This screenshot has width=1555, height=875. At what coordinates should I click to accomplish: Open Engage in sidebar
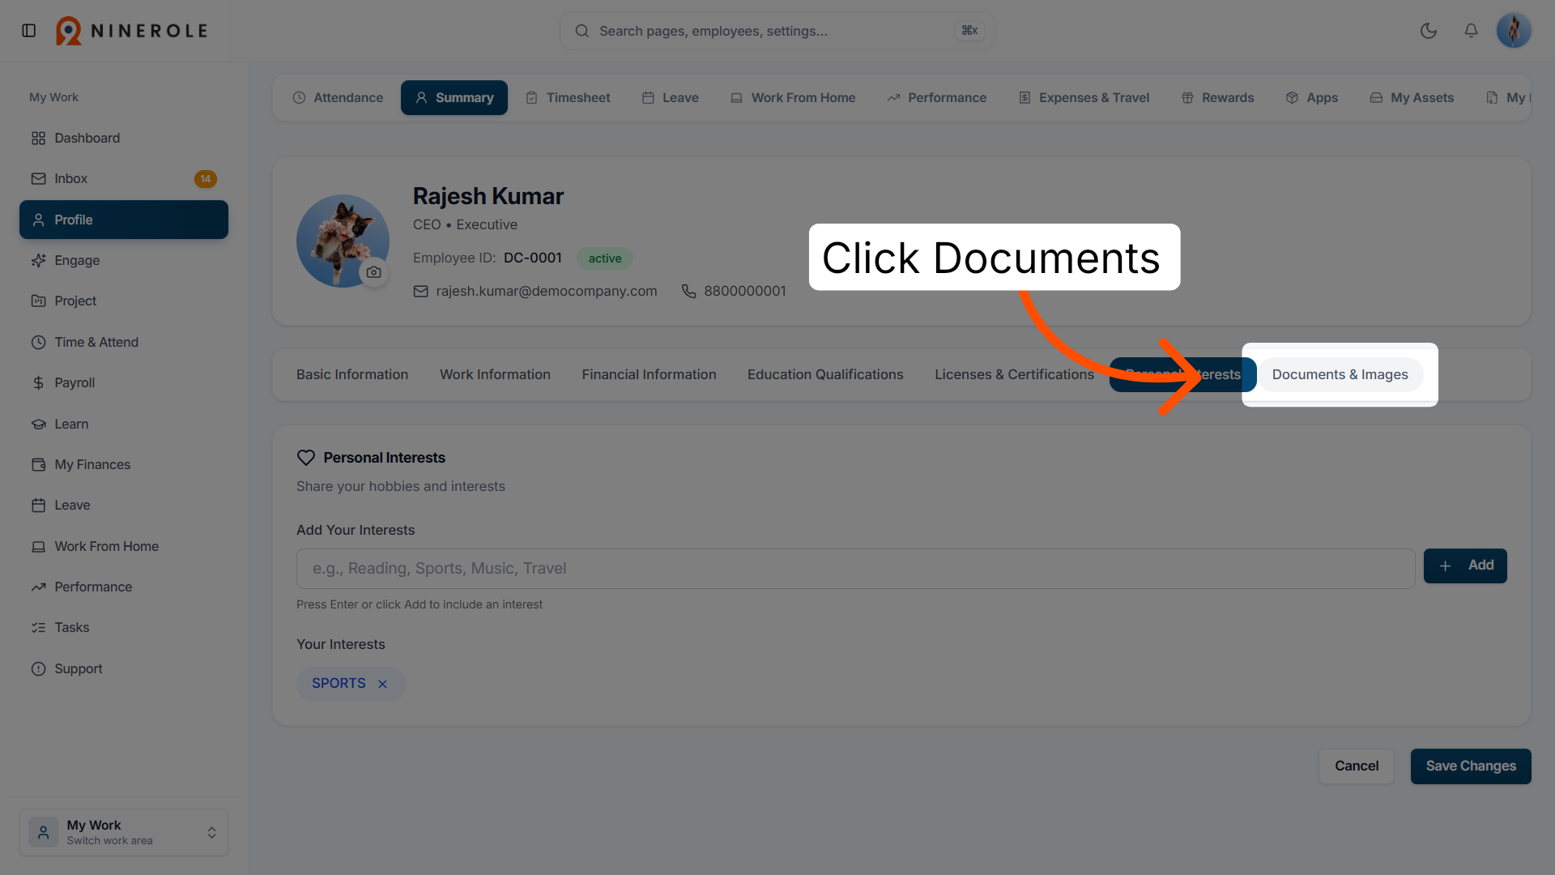[124, 260]
